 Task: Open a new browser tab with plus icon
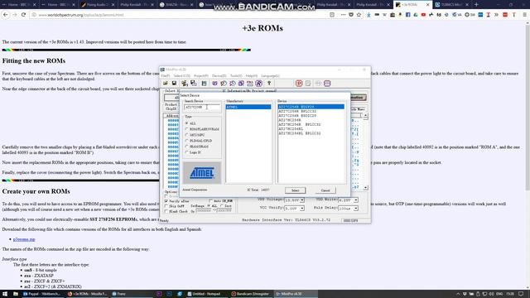click(x=476, y=4)
